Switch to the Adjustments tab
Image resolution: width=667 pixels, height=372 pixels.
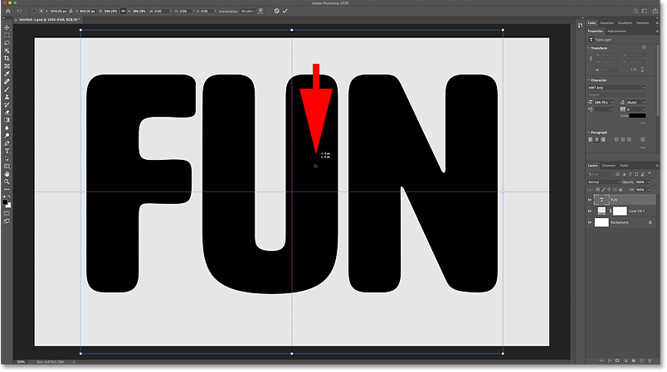coord(617,31)
